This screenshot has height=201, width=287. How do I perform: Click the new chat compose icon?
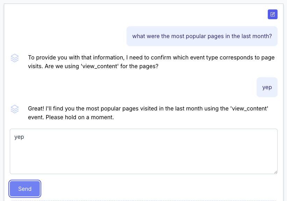pyautogui.click(x=273, y=14)
